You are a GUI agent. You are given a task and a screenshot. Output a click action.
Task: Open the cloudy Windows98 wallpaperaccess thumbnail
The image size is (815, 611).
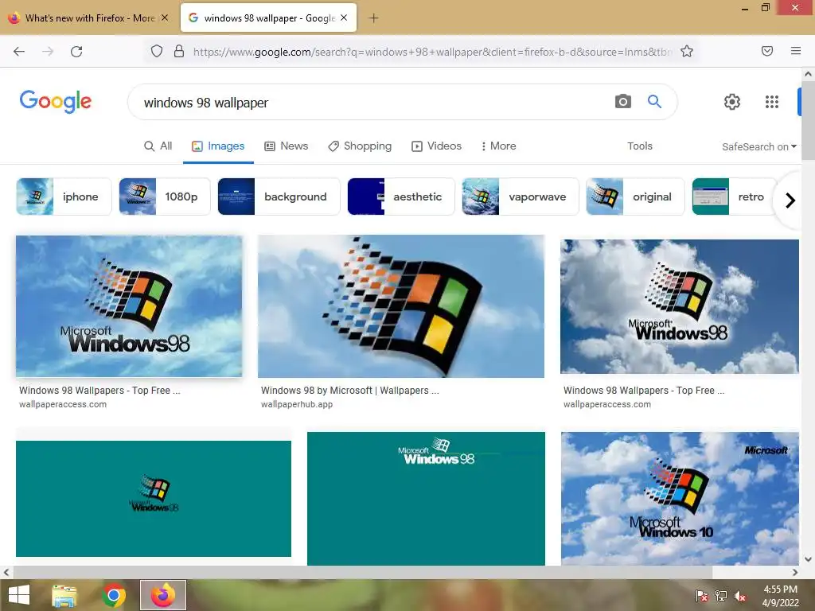[x=680, y=306]
